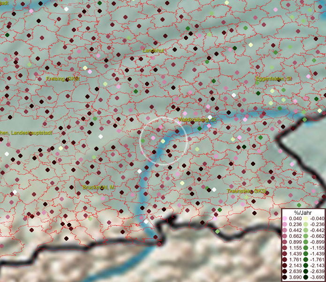This screenshot has height=282, width=326.
Task: Select the Bruckmühl, M map label
Action: tap(99, 187)
